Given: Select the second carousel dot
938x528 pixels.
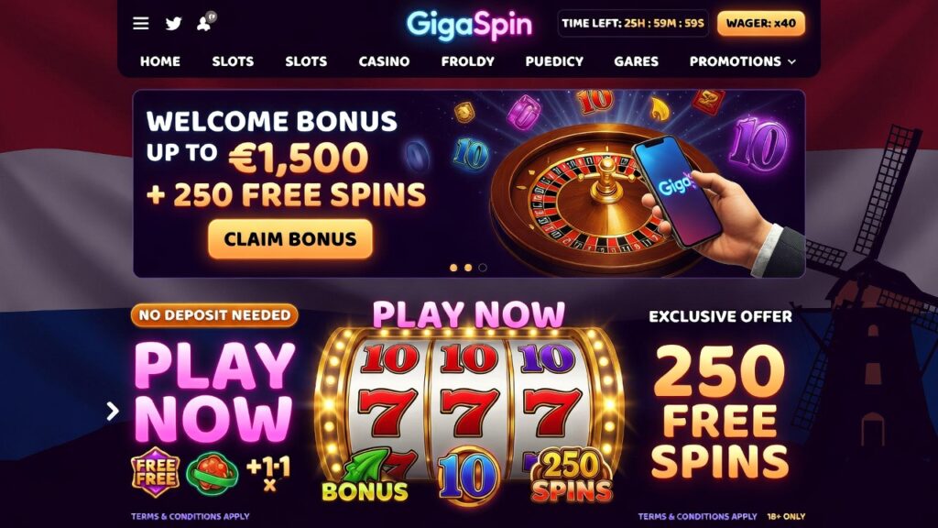Looking at the screenshot, I should (x=468, y=268).
